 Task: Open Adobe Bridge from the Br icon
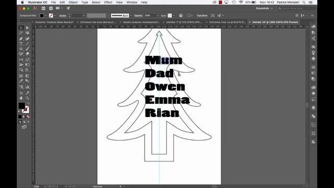(43, 8)
